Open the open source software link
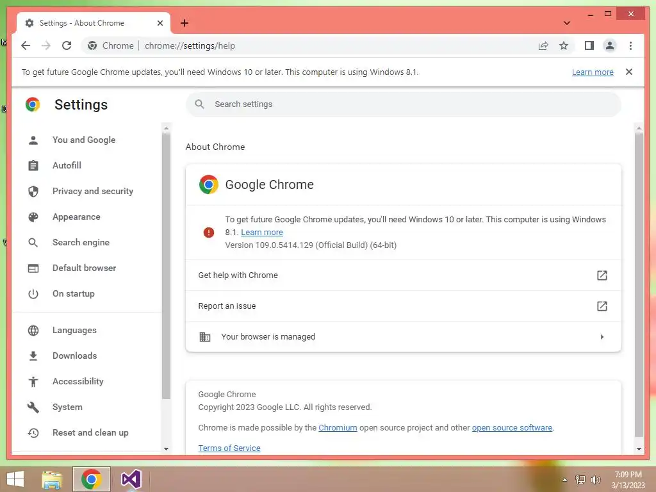The width and height of the screenshot is (656, 492). (512, 427)
